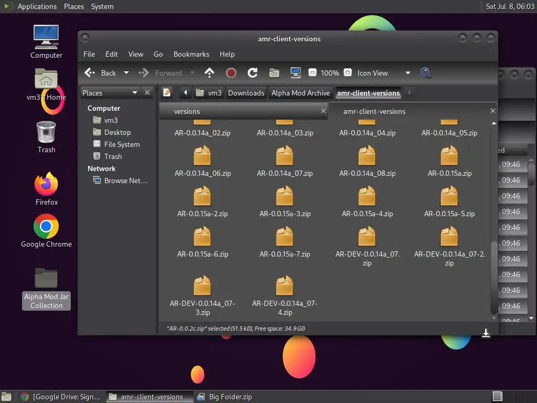Open the Back history dropdown arrow

(x=126, y=73)
